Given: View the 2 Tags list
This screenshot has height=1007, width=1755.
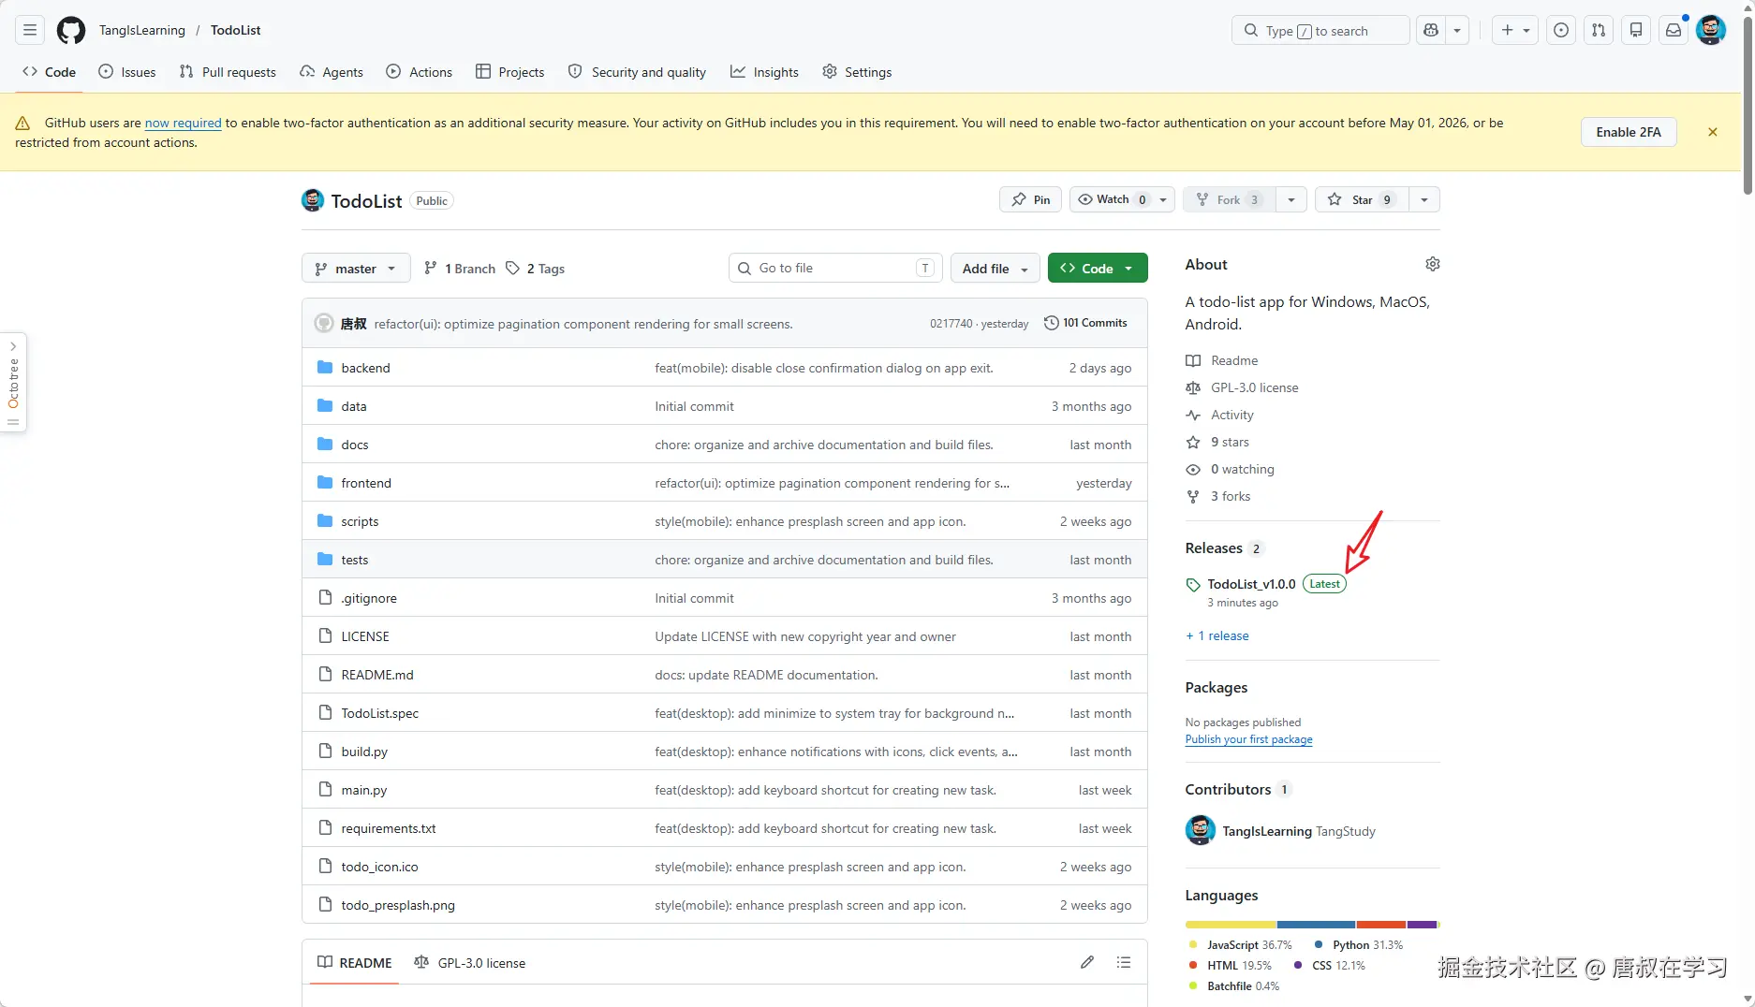Looking at the screenshot, I should point(536,269).
